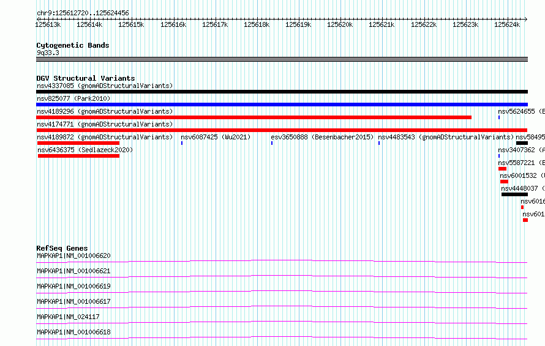Open the nsv3407362 variant label

521,150
